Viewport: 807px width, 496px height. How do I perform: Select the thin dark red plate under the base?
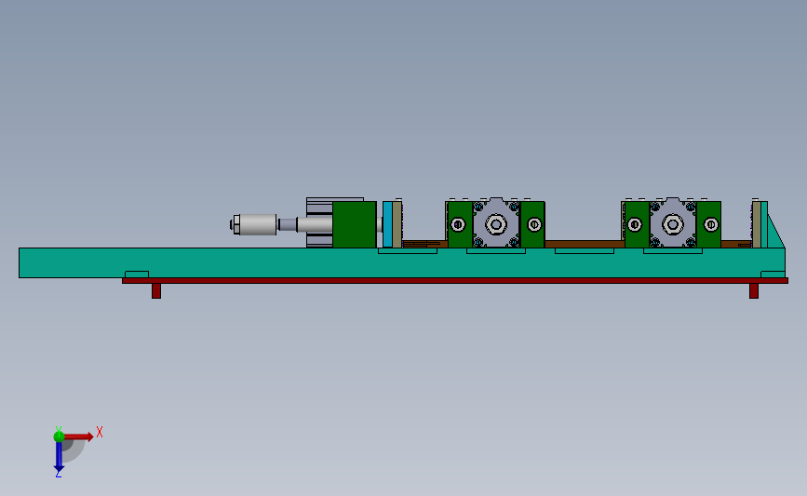pos(455,281)
